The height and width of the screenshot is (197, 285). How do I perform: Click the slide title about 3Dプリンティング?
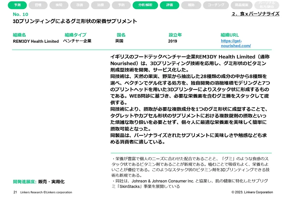(x=75, y=21)
